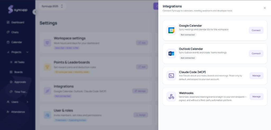The height and width of the screenshot is (130, 271).
Task: Click the Outlook Calendar logo icon
Action: tap(171, 54)
